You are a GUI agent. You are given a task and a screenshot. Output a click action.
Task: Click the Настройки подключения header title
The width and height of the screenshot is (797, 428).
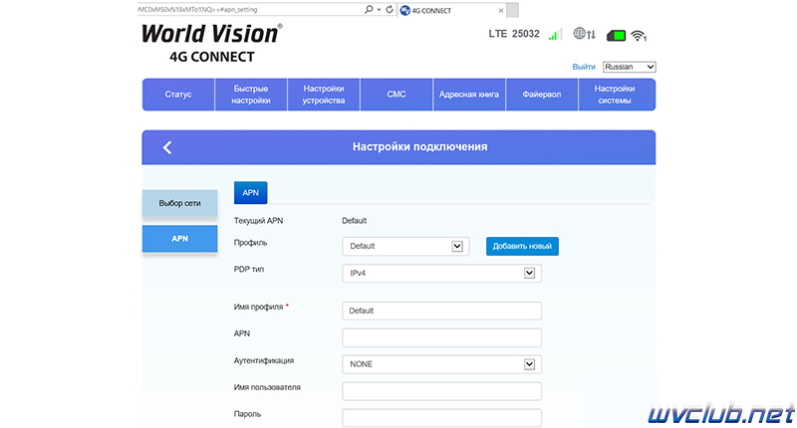(419, 146)
